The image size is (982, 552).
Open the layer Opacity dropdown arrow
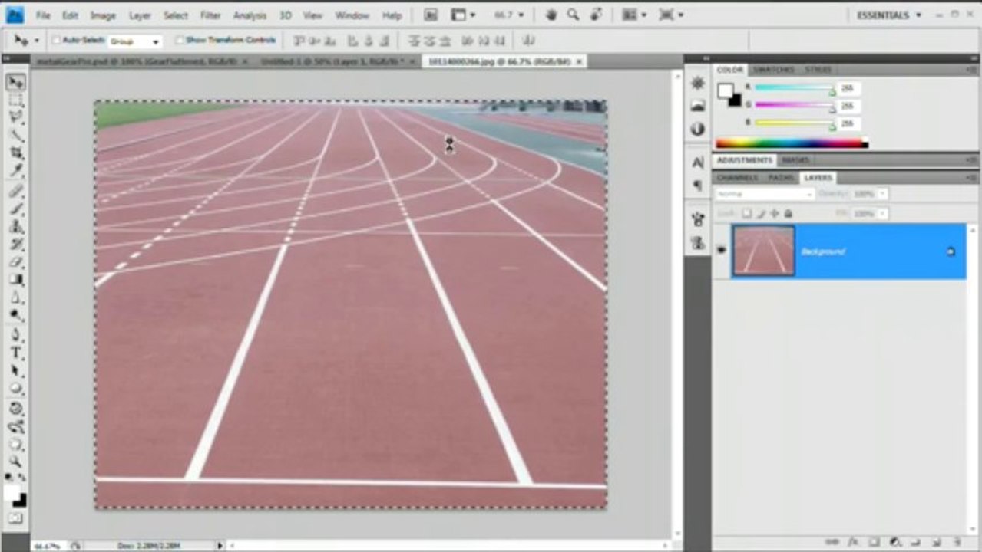tap(882, 195)
